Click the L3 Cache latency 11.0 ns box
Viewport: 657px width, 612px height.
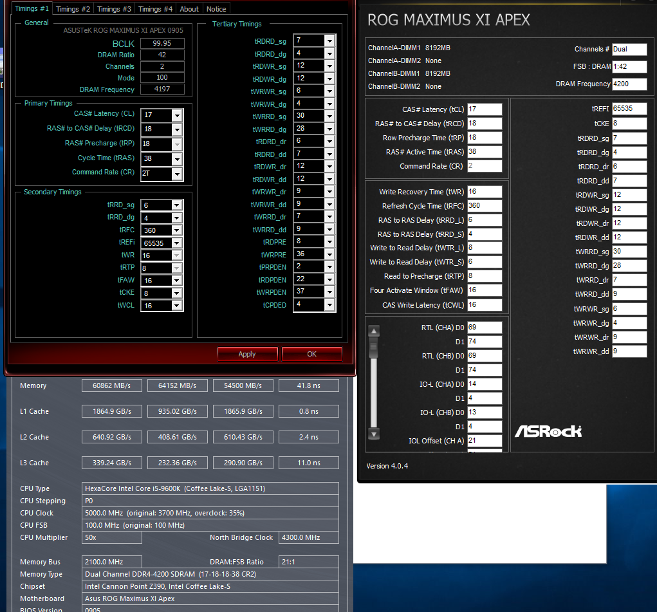tap(309, 463)
